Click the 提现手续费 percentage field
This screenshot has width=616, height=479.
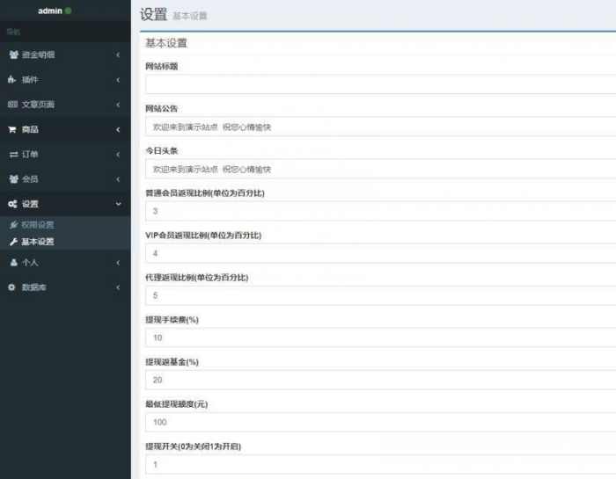(380, 337)
